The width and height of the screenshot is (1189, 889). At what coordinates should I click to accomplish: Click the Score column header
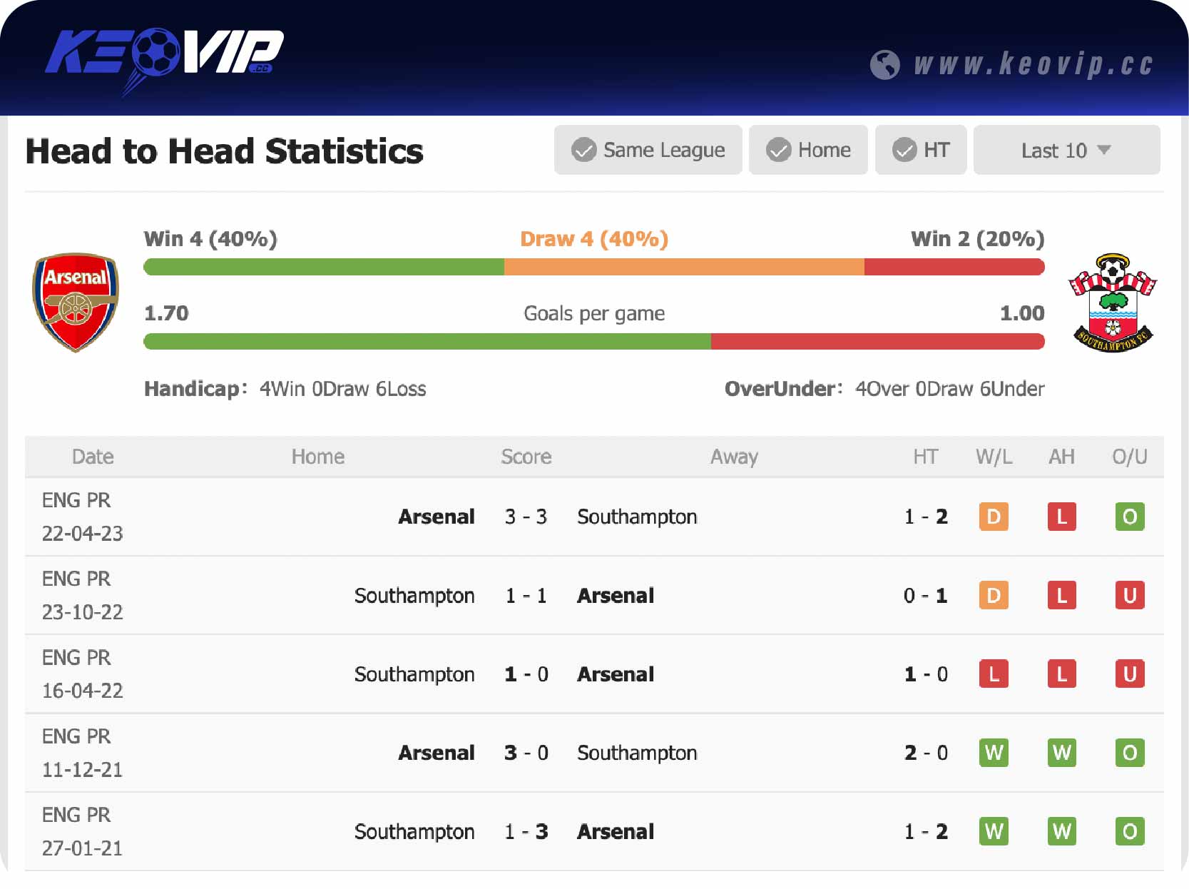526,457
